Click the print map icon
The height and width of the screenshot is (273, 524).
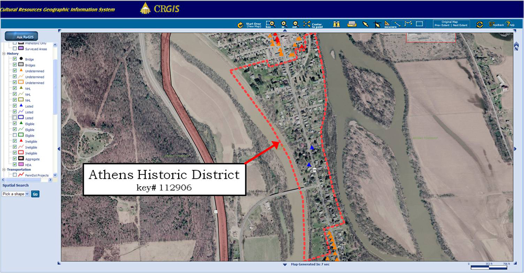point(352,24)
